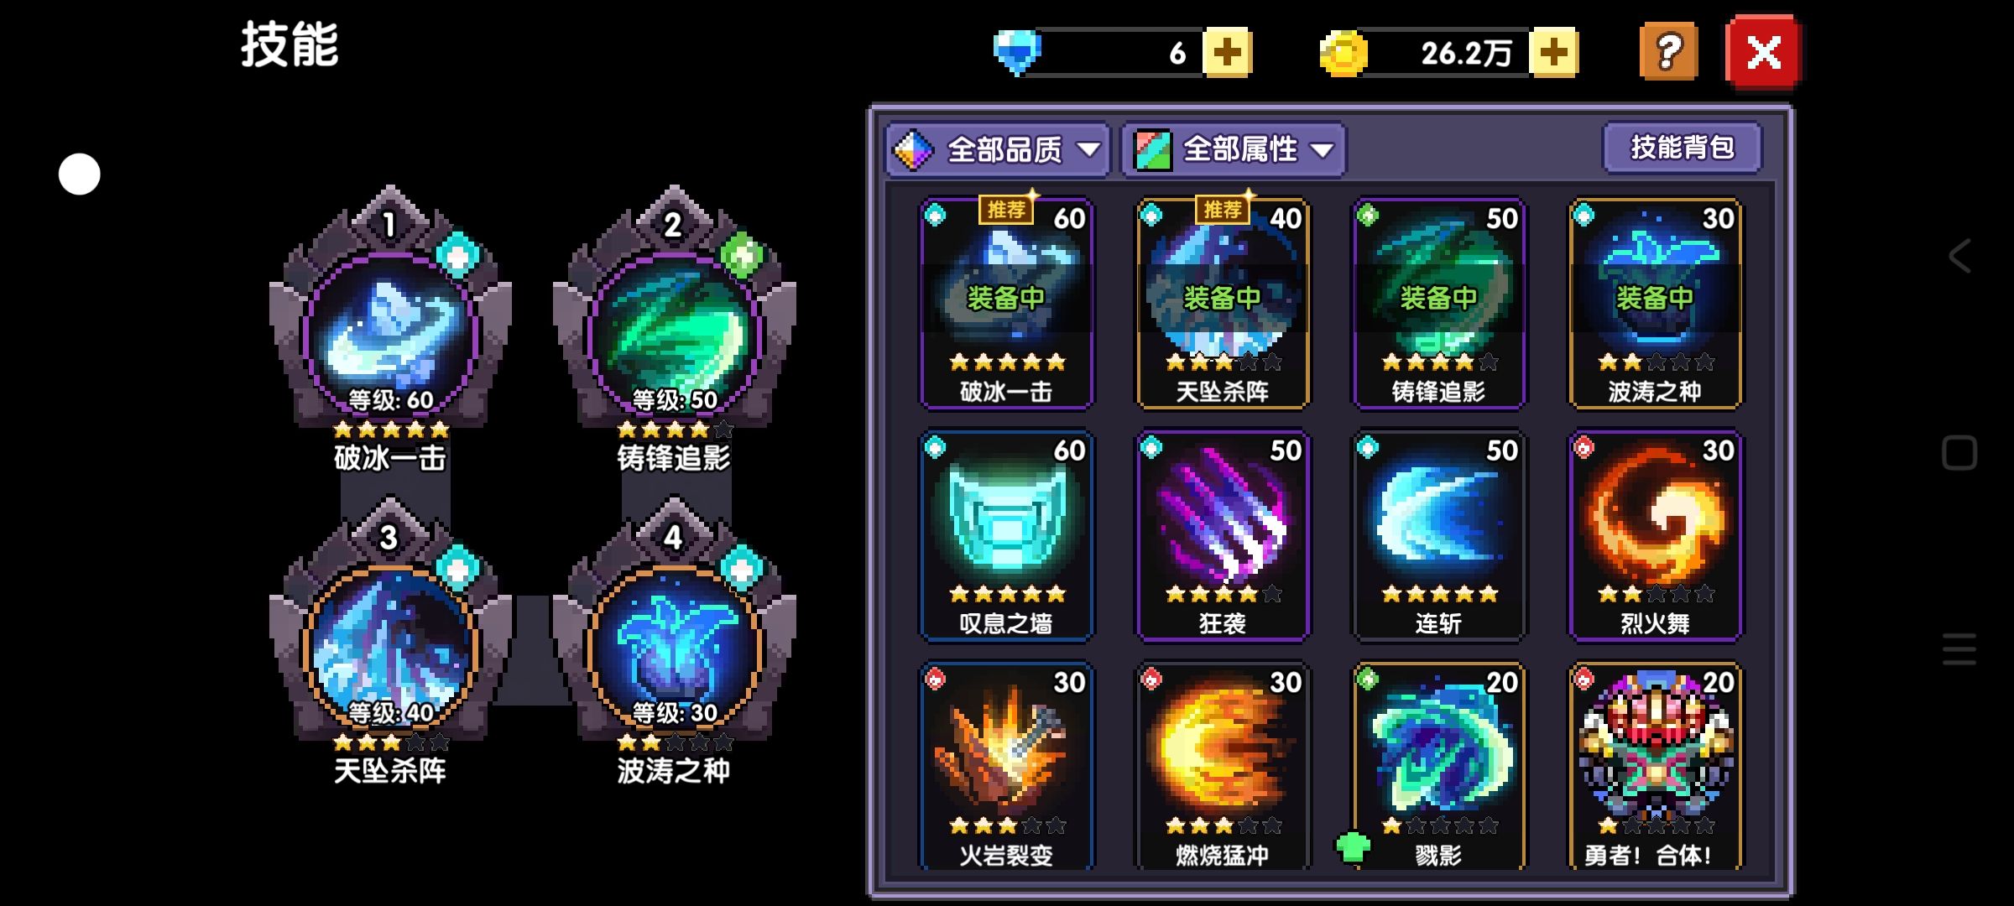Select the 连斩 skill card

(1439, 536)
